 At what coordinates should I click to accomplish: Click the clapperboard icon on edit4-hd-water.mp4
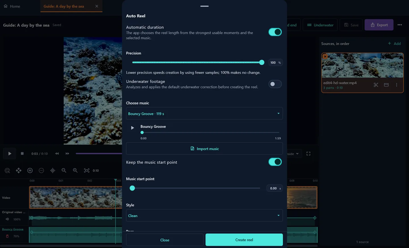(x=386, y=85)
